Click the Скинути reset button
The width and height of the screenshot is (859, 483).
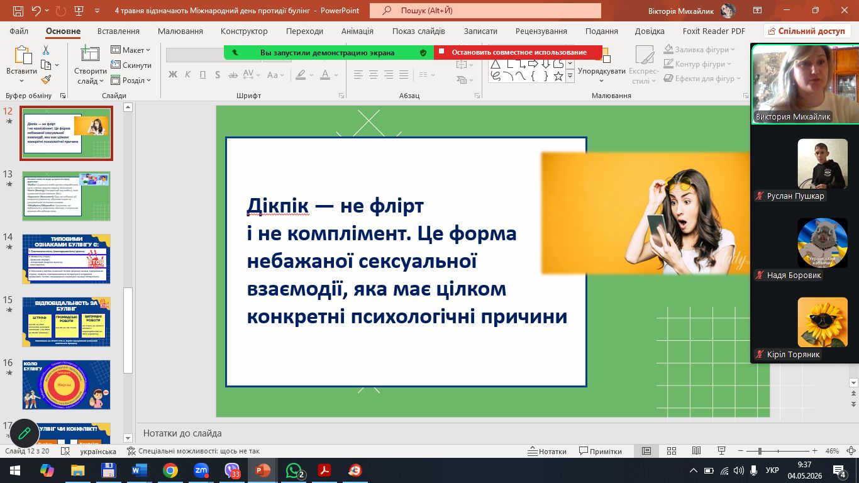[131, 65]
